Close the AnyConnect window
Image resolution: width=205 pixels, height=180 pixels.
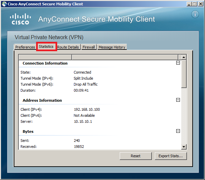coord(200,4)
